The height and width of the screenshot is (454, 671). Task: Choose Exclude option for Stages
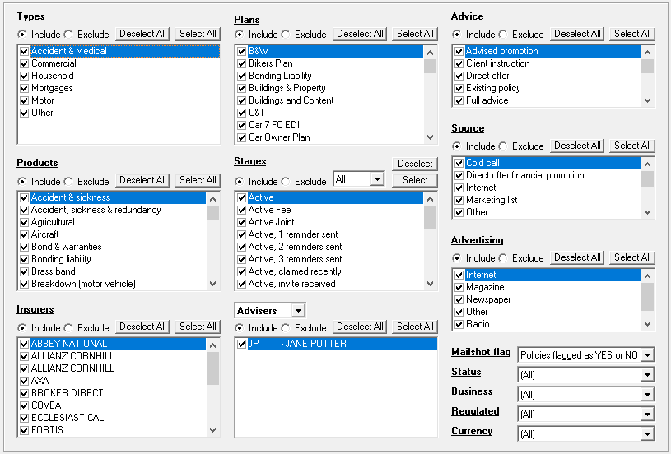pyautogui.click(x=286, y=181)
